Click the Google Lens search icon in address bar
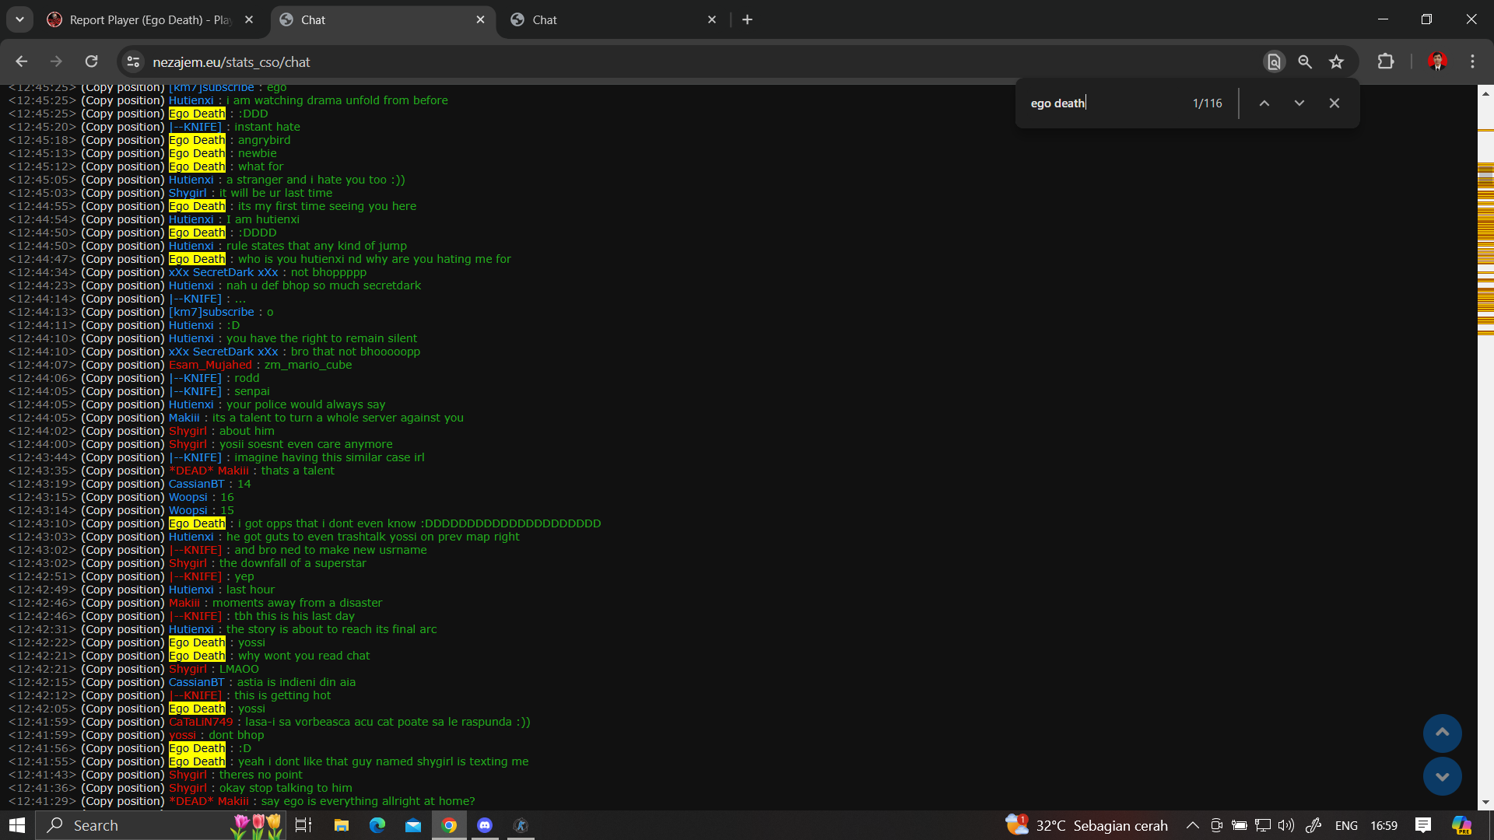1494x840 pixels. (1274, 62)
